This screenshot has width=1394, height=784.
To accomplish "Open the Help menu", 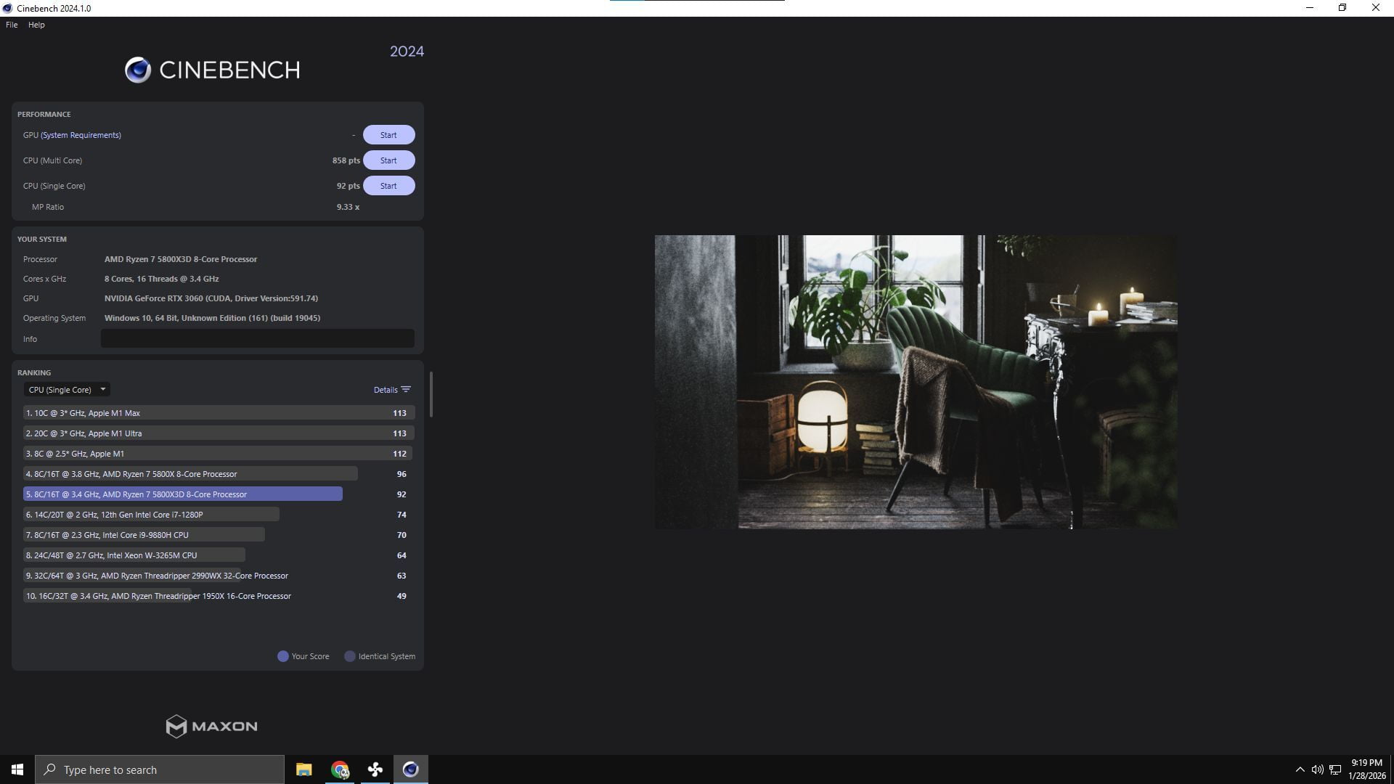I will (x=36, y=25).
